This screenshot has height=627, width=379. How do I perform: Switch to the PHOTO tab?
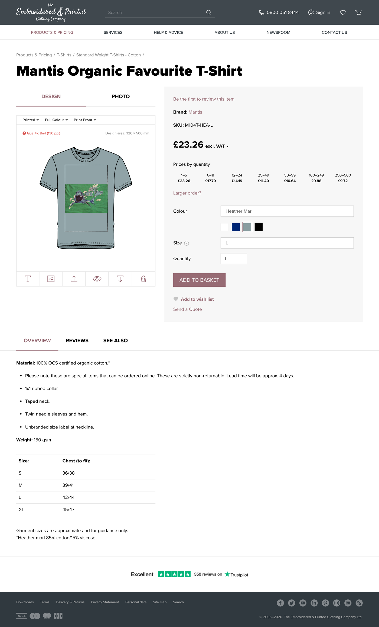tap(120, 97)
